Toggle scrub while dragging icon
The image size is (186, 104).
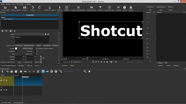click(47, 71)
